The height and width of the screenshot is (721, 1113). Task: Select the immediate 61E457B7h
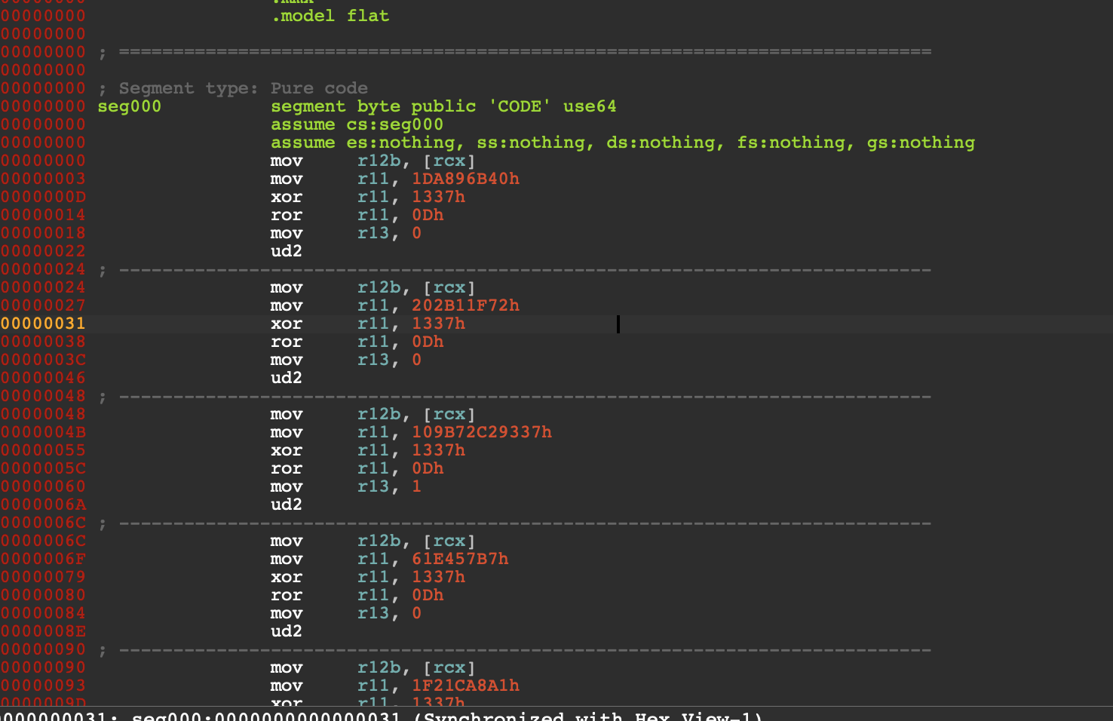pyautogui.click(x=459, y=559)
